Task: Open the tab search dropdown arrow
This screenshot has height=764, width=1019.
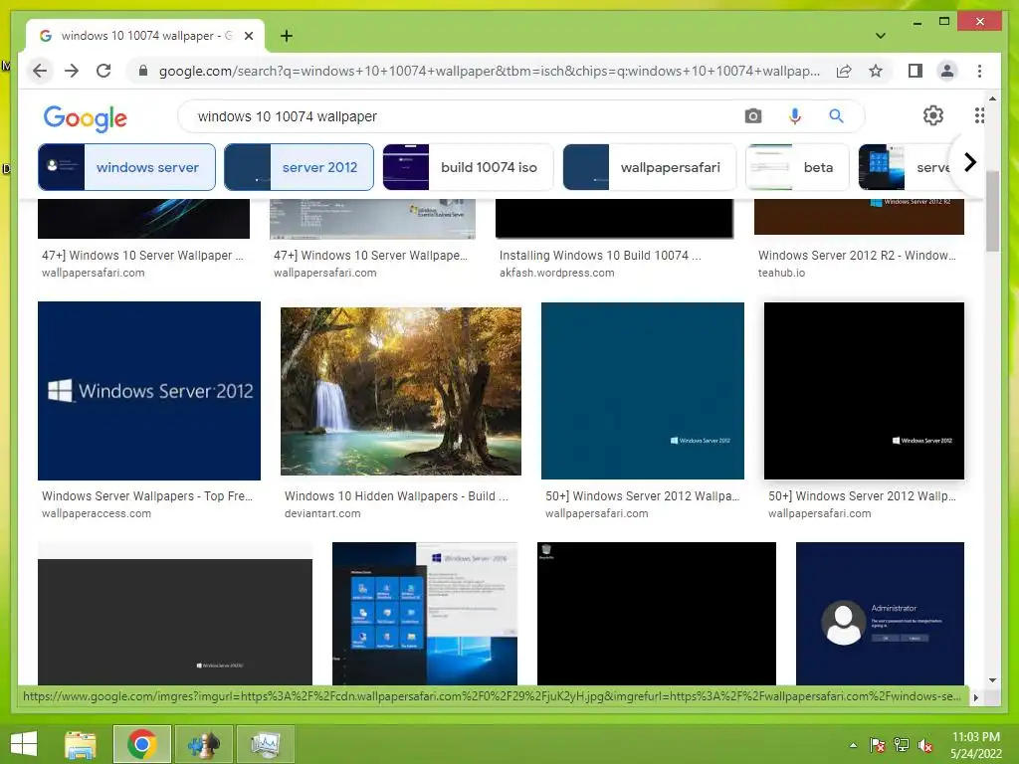Action: [880, 36]
